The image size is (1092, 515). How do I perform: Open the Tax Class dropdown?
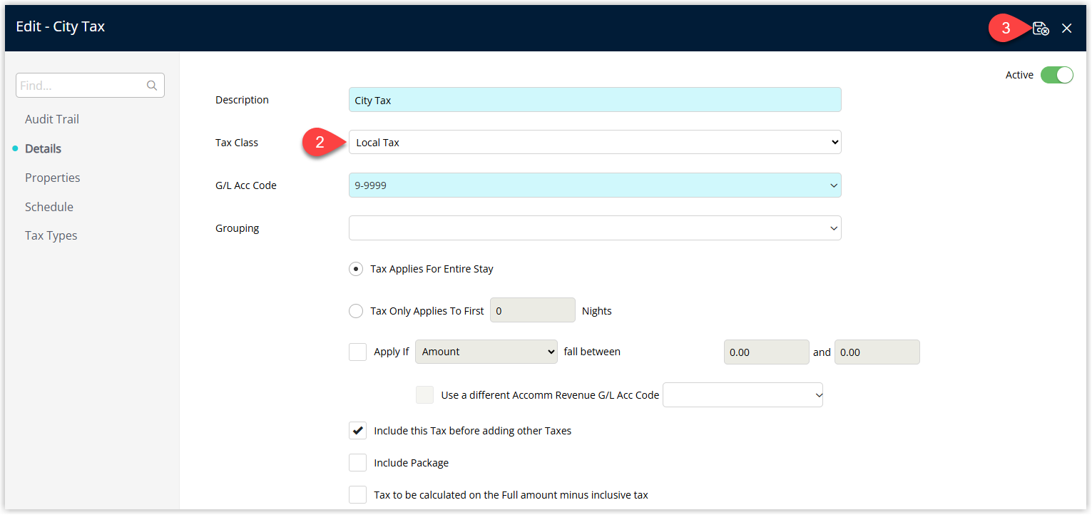click(595, 142)
